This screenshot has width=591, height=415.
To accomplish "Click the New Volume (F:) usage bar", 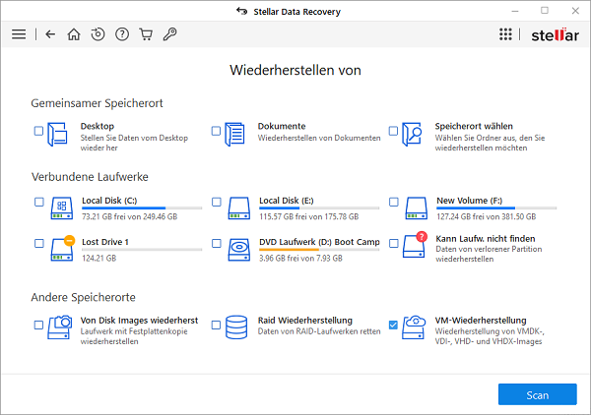I will pos(496,208).
